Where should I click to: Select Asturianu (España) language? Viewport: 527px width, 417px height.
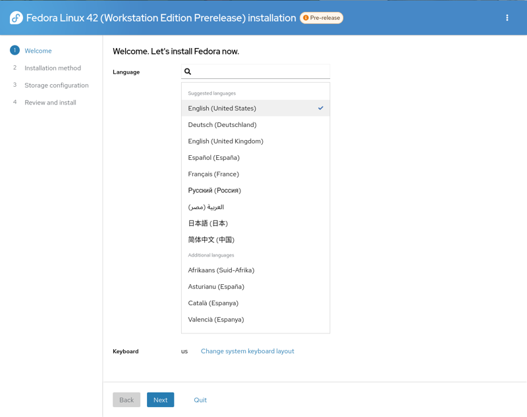pyautogui.click(x=256, y=286)
